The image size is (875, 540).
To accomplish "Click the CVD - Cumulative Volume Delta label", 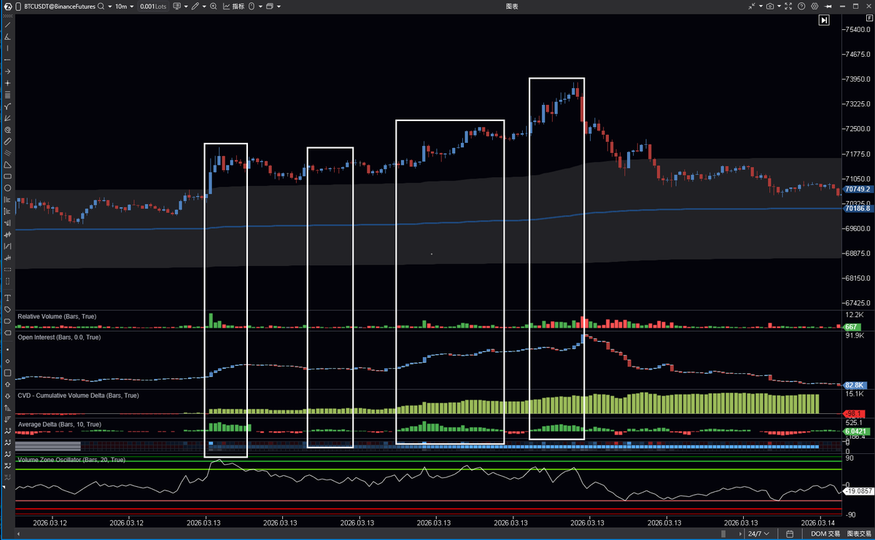I will 78,396.
